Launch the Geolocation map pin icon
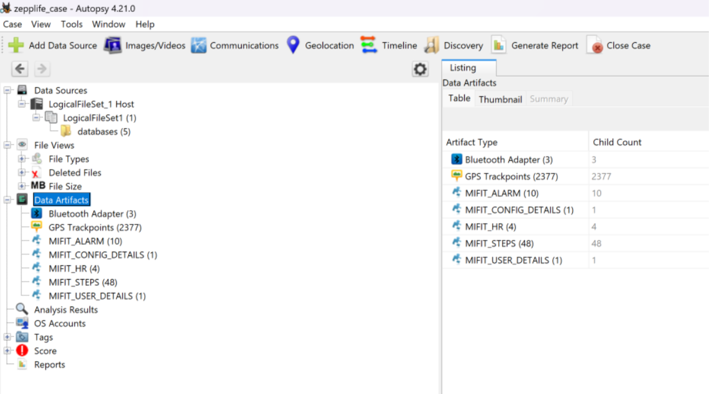The image size is (712, 394). 294,45
